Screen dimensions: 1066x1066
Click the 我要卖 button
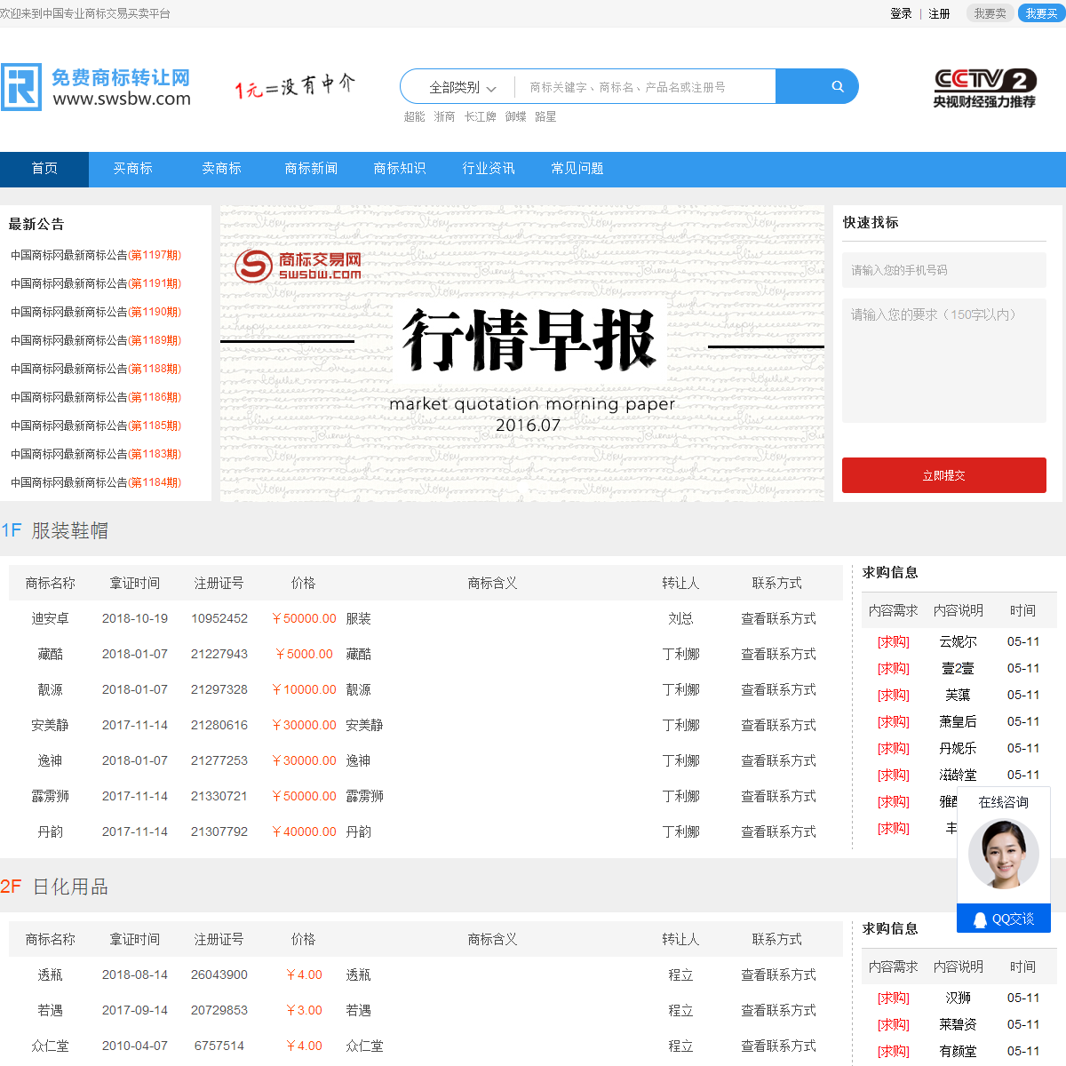990,13
